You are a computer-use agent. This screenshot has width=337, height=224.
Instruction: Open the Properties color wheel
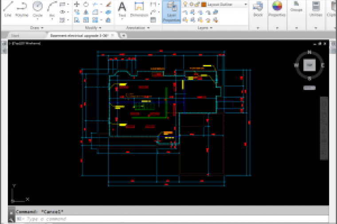277,7
